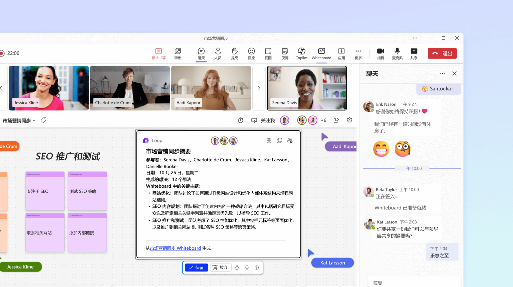Image resolution: width=513 pixels, height=287 pixels.
Task: Toggle camera off
Action: point(380,53)
